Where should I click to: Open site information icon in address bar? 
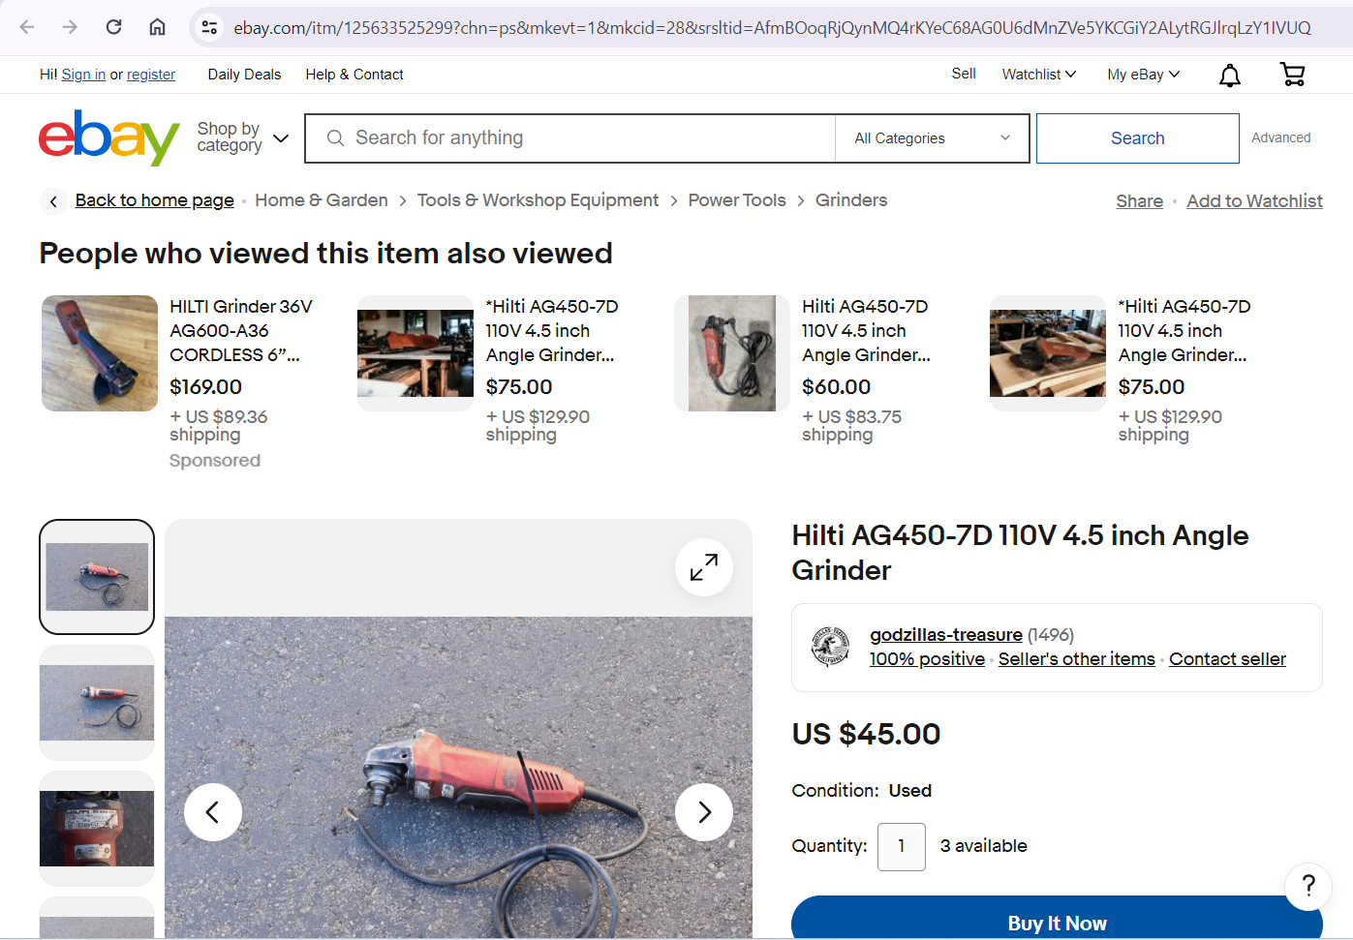click(209, 28)
